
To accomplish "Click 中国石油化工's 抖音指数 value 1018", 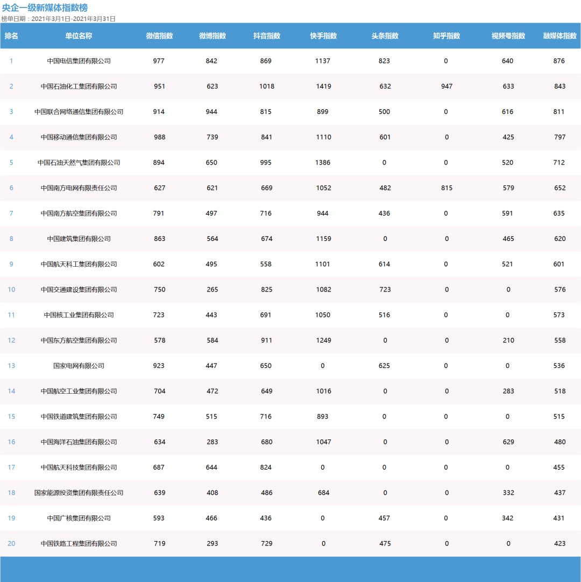I will pos(266,87).
